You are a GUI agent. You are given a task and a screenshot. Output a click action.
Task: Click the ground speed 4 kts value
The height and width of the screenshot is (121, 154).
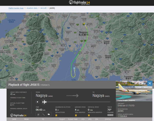click(x=77, y=110)
